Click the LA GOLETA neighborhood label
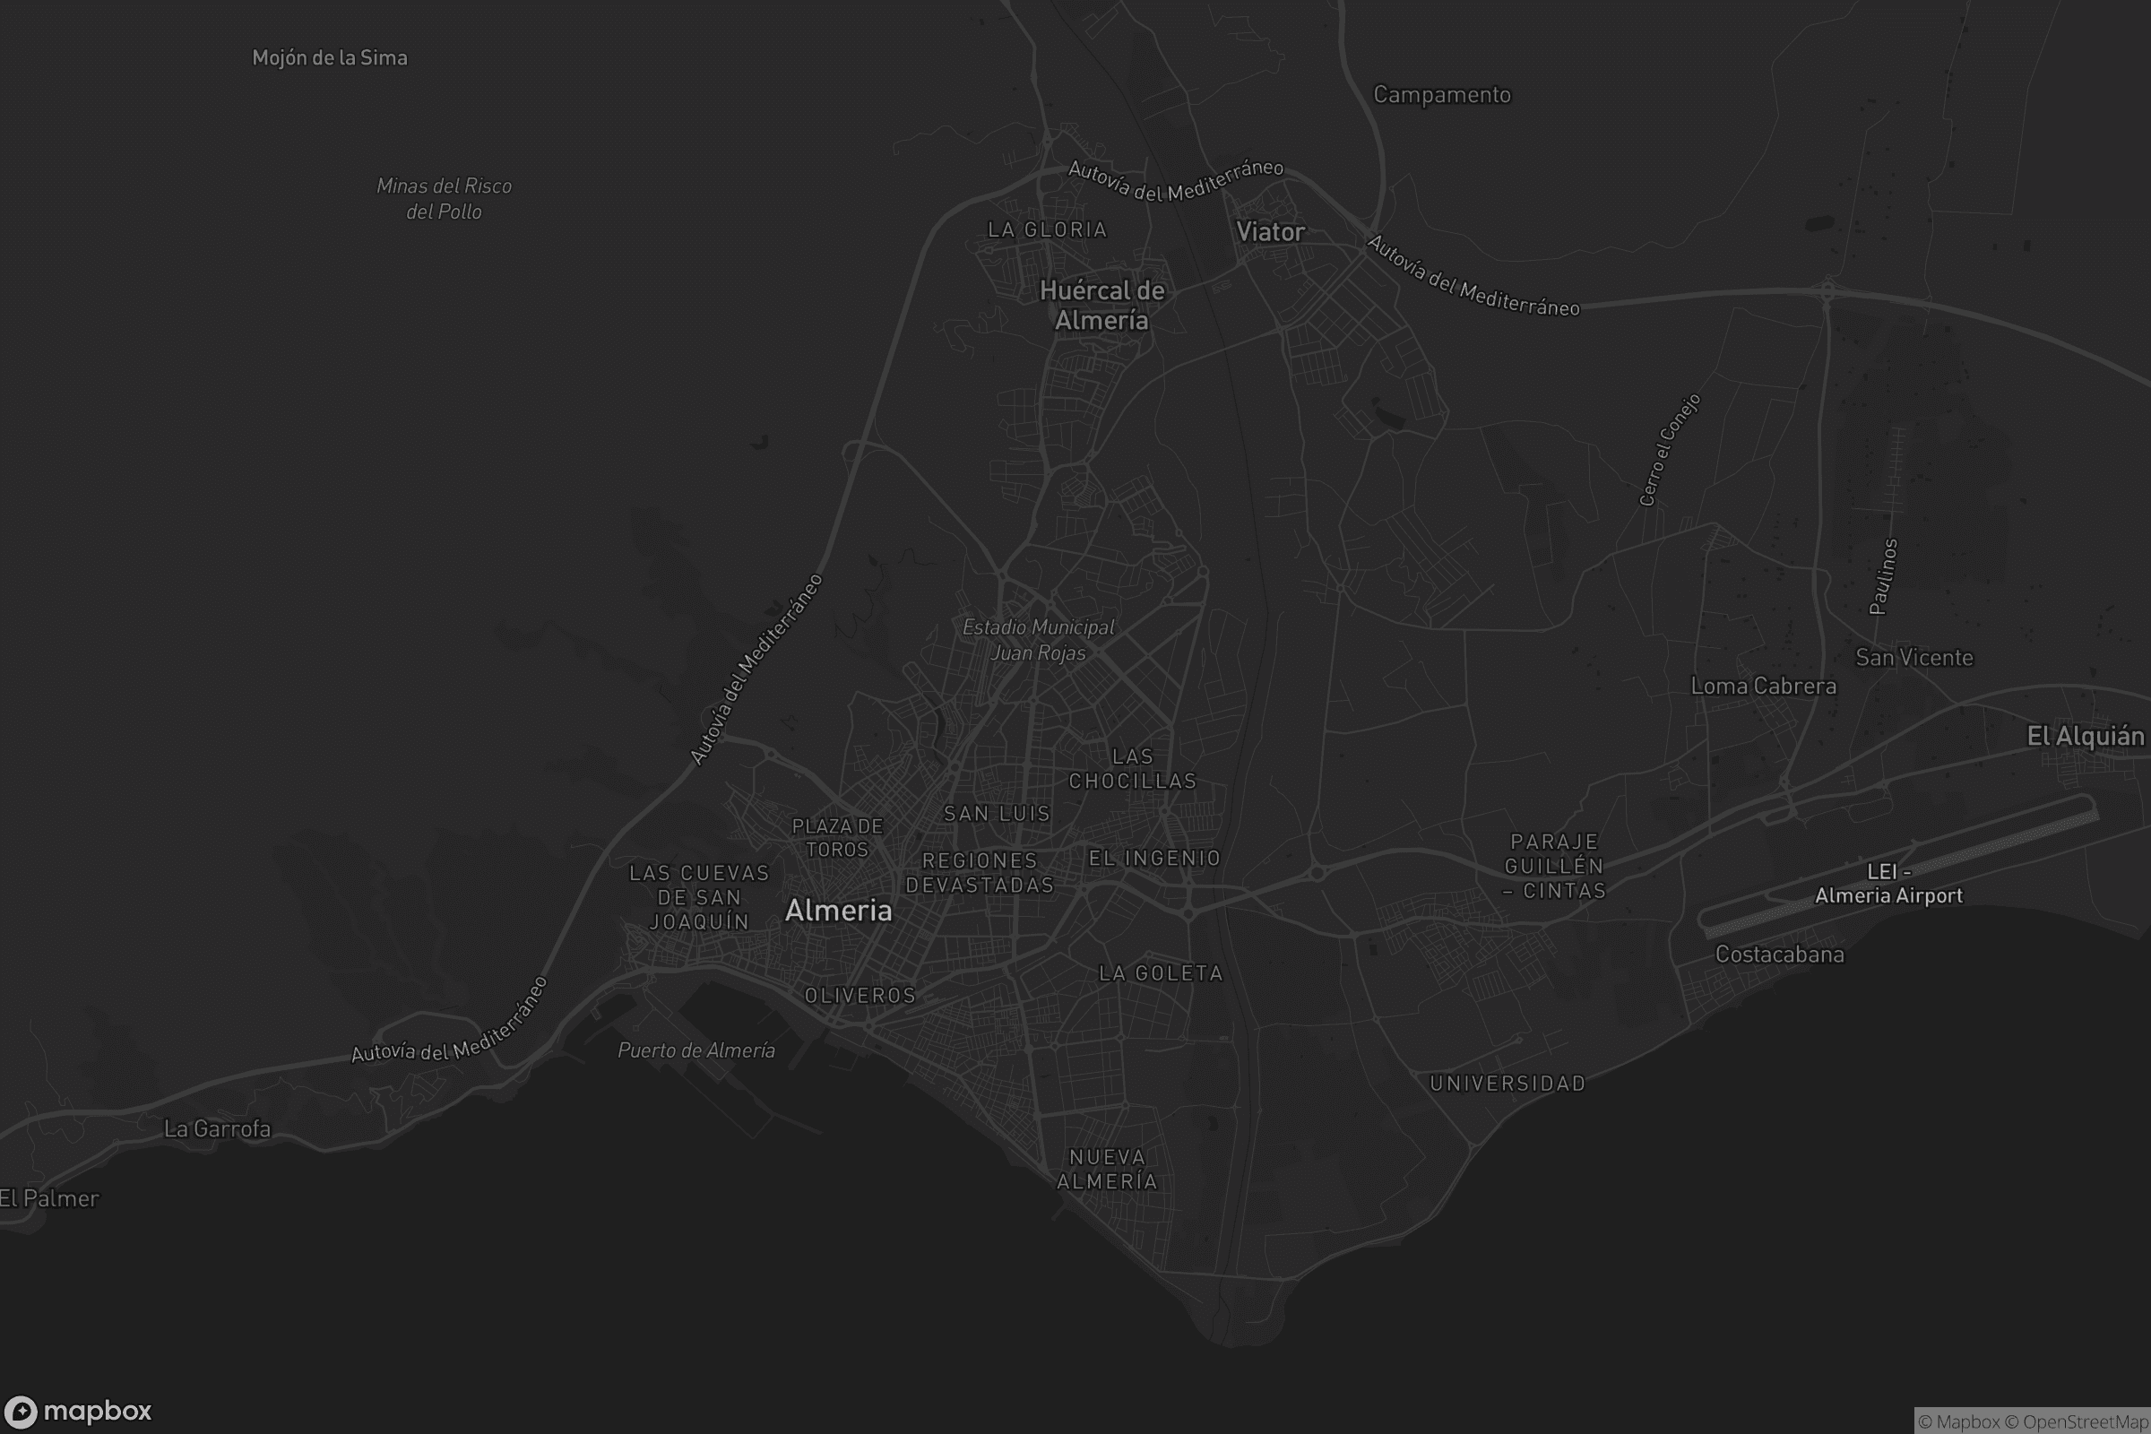Viewport: 2151px width, 1434px height. [x=1161, y=974]
